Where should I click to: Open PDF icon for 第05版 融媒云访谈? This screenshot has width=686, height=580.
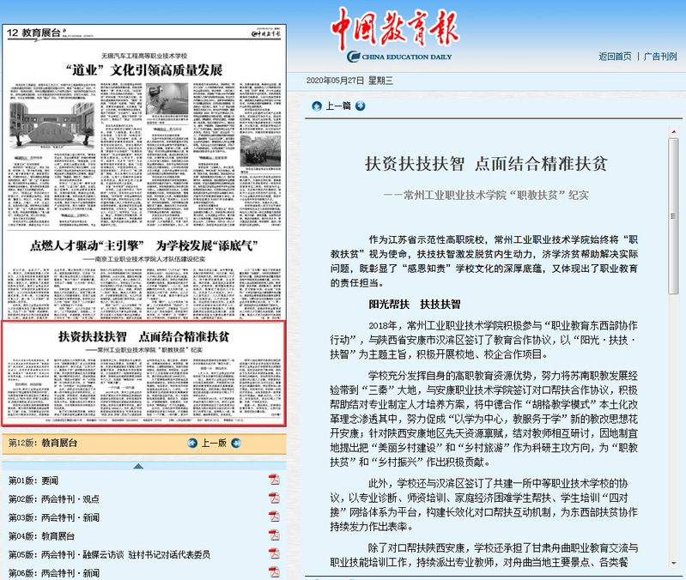[x=274, y=554]
